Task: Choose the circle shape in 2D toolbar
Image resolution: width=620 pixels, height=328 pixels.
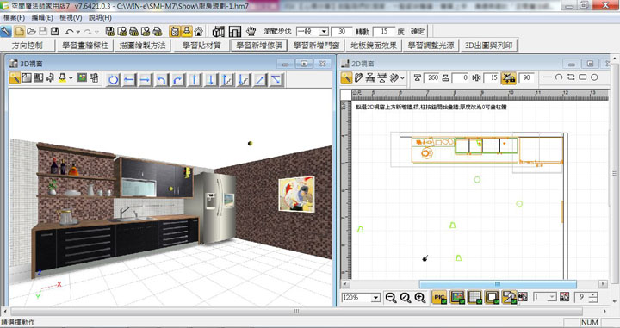Action: pyautogui.click(x=594, y=77)
